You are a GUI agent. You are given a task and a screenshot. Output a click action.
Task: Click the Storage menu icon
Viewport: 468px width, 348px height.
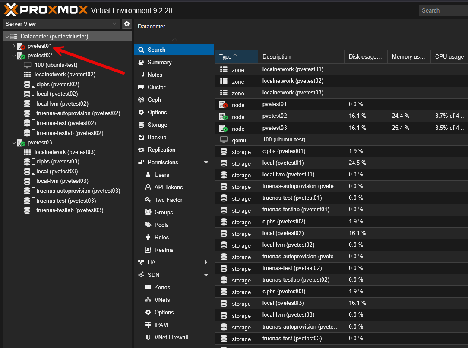pos(141,125)
